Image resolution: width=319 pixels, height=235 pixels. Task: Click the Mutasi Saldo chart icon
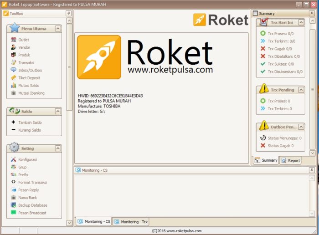(x=13, y=85)
